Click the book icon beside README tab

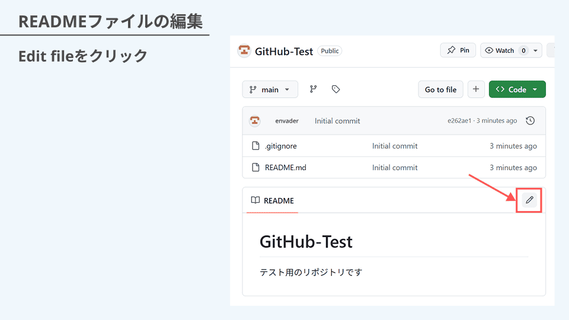click(255, 200)
